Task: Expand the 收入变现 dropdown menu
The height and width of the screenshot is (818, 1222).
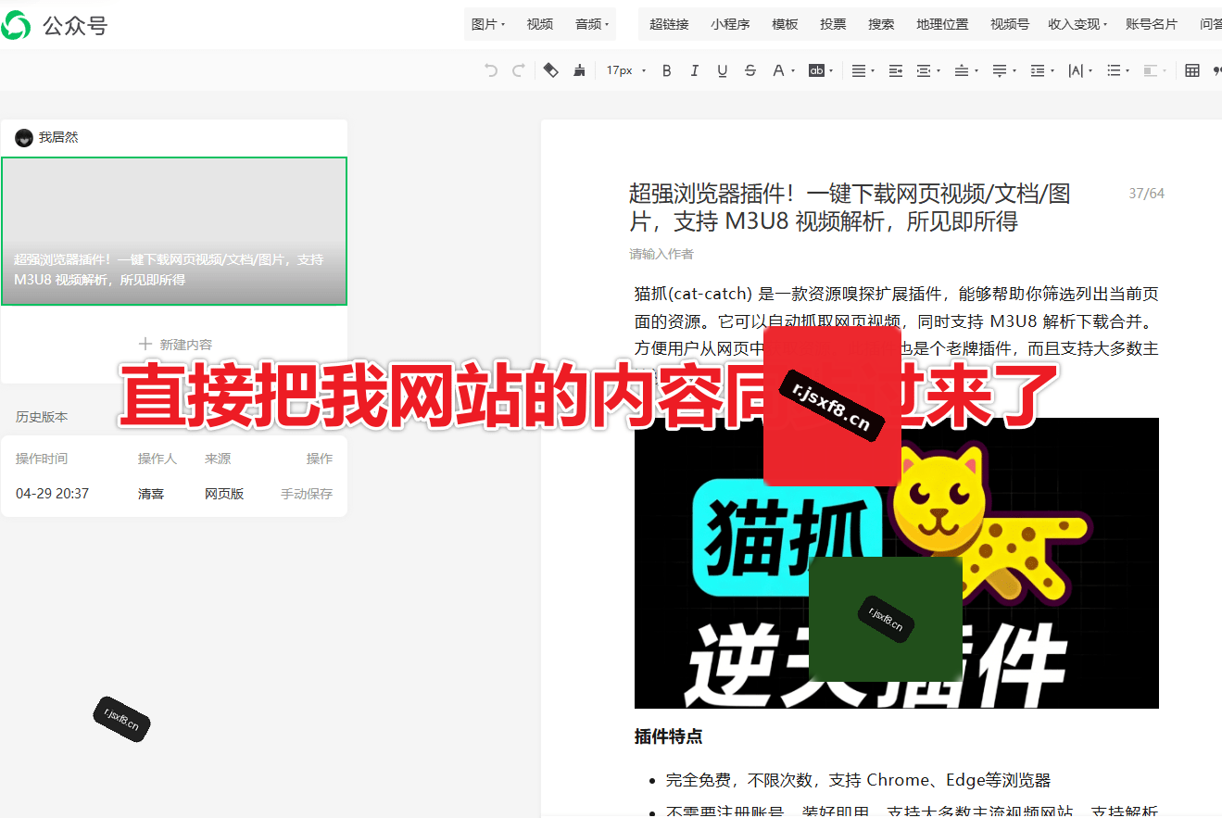Action: [1077, 24]
